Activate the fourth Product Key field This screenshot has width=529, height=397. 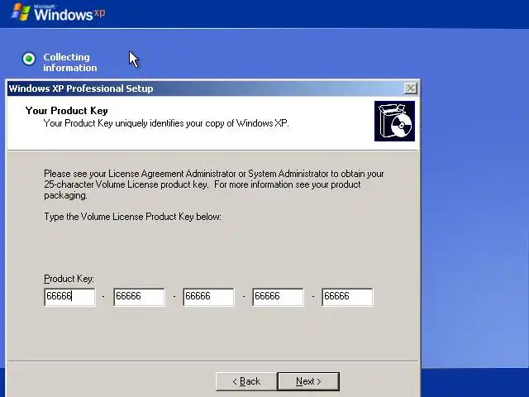(278, 297)
